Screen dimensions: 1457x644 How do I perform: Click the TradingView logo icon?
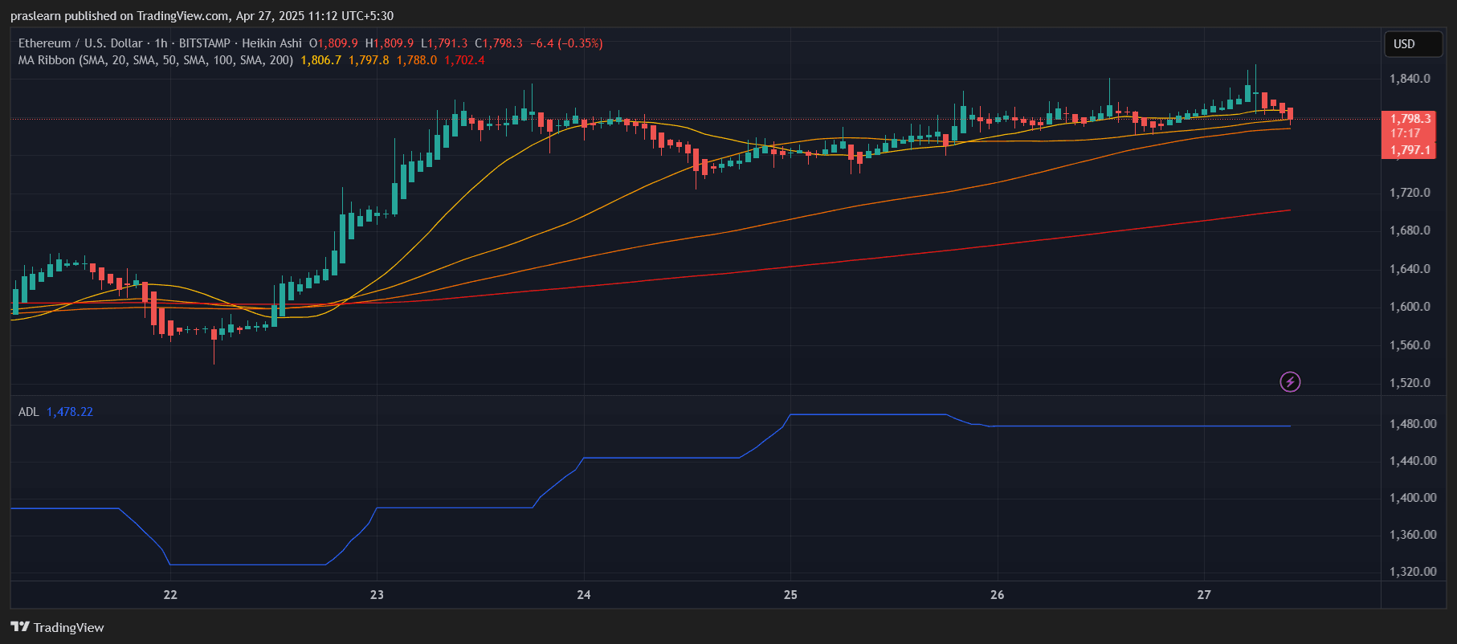(x=20, y=627)
